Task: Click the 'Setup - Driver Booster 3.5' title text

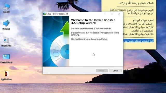Action: point(57,14)
